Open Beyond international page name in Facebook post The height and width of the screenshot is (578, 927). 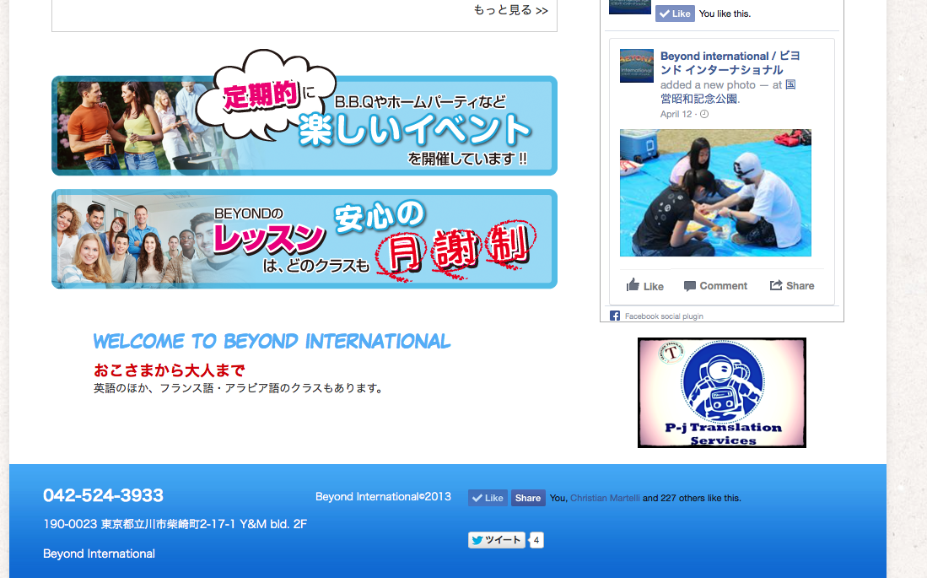tap(730, 62)
